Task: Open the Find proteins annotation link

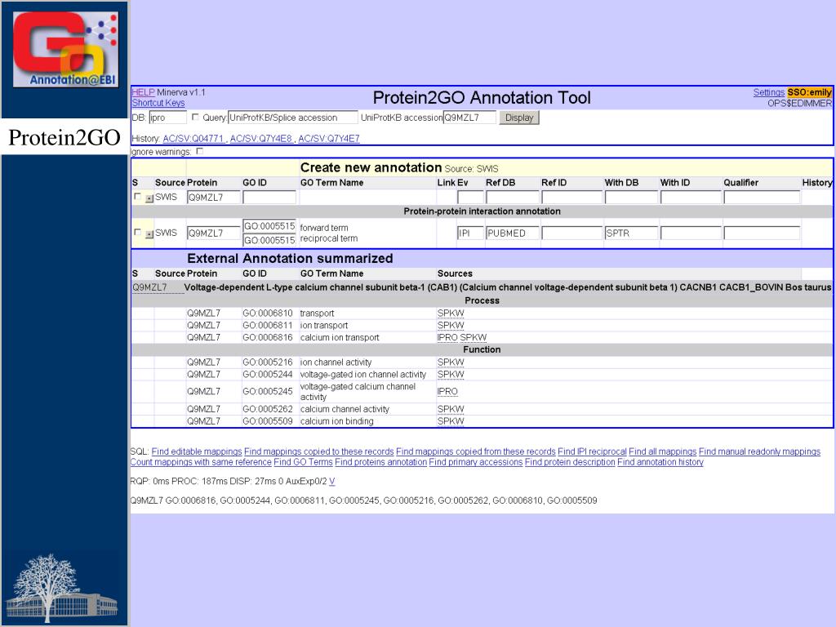Action: [x=380, y=462]
